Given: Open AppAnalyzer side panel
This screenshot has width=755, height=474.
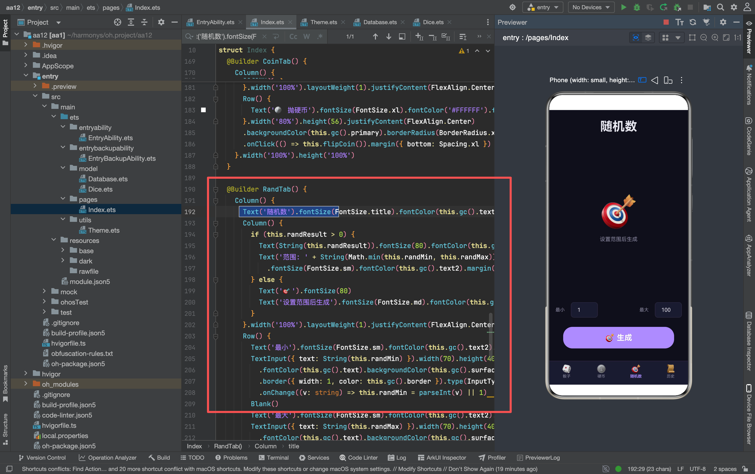Looking at the screenshot, I should point(749,255).
